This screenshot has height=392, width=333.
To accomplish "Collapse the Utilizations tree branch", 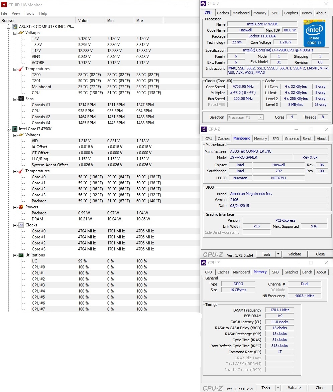I will 15,255.
